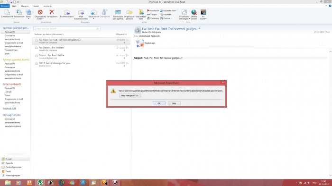Click 'Help weergeven >>' in the dialog
Viewport: 332px width, 186px height.
click(x=130, y=96)
